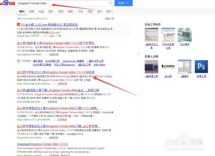
Task: Click the 百度一下 search button
Action: click(x=123, y=3)
